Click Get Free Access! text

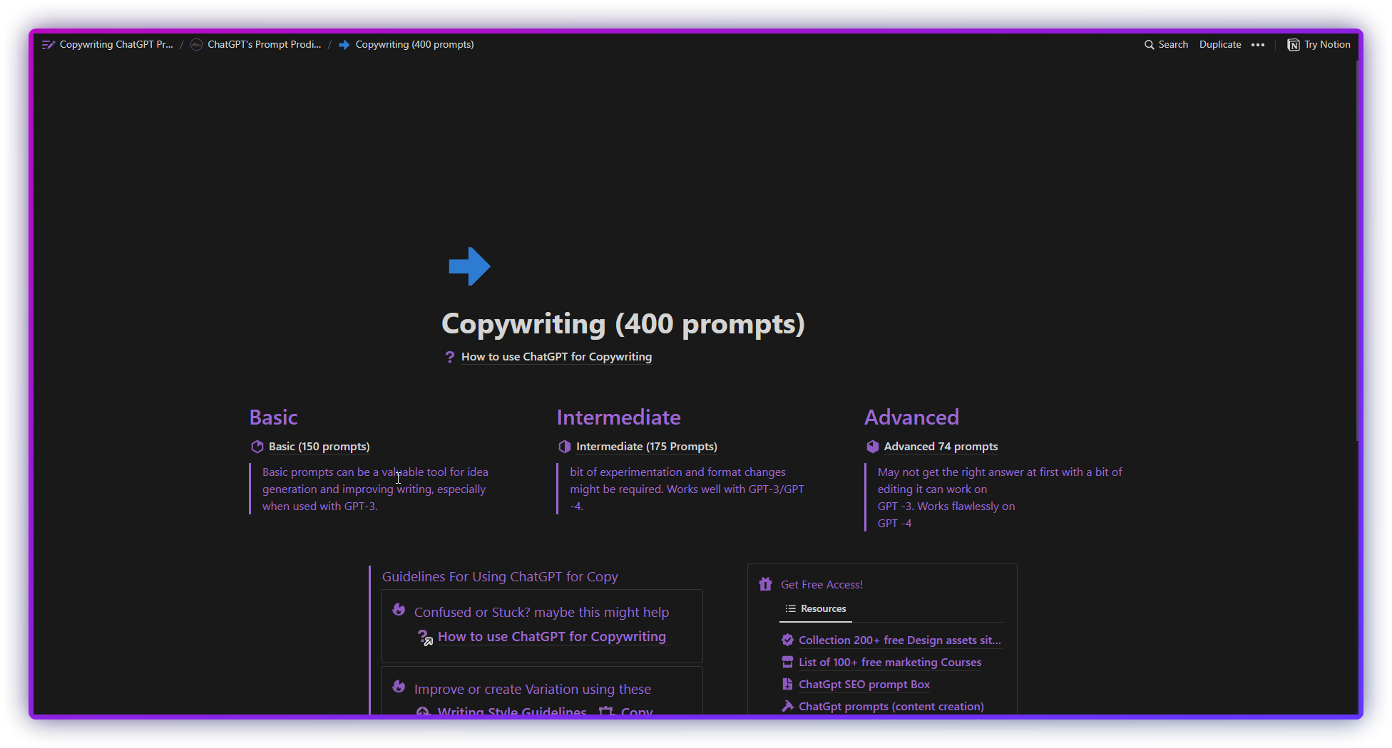tap(822, 585)
